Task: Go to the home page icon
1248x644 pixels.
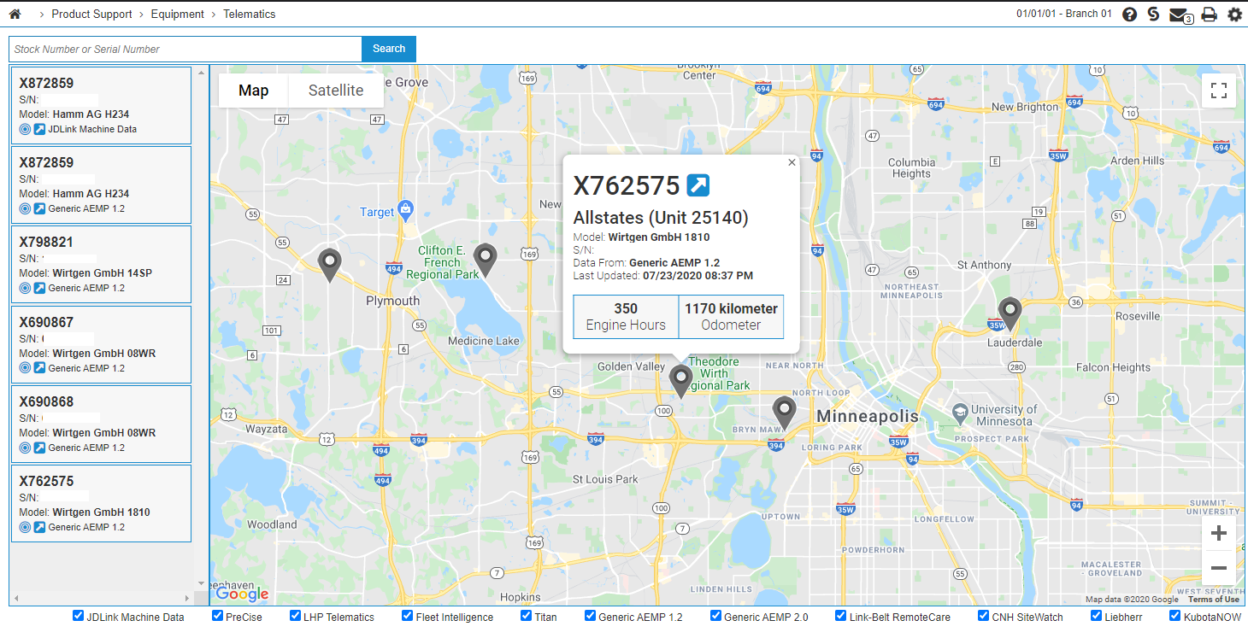Action: [x=15, y=14]
